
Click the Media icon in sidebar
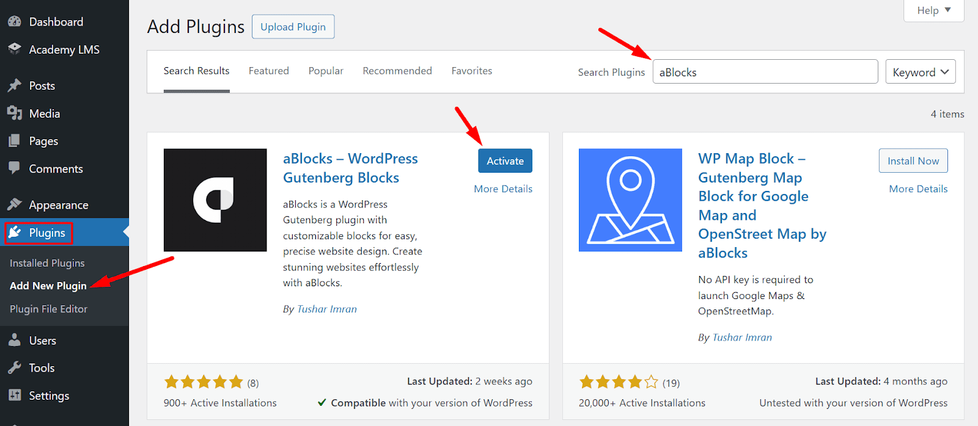15,113
